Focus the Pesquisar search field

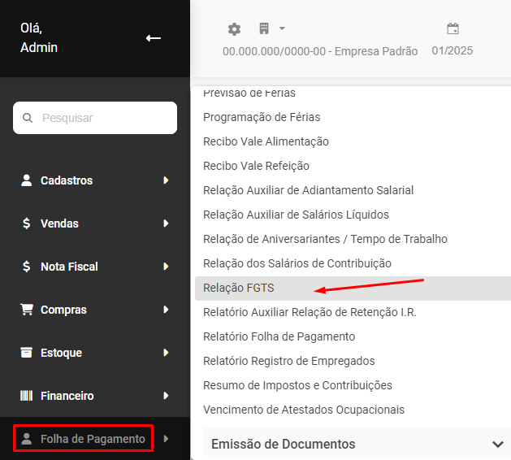pos(95,118)
